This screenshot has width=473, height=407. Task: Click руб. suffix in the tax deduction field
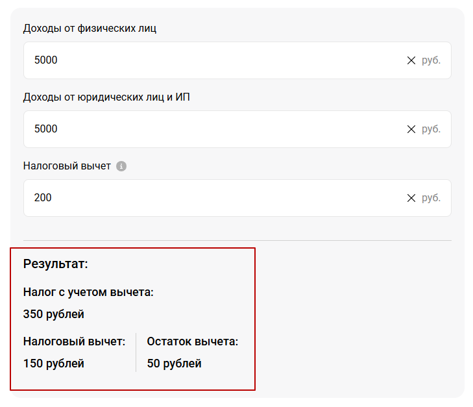pyautogui.click(x=431, y=198)
